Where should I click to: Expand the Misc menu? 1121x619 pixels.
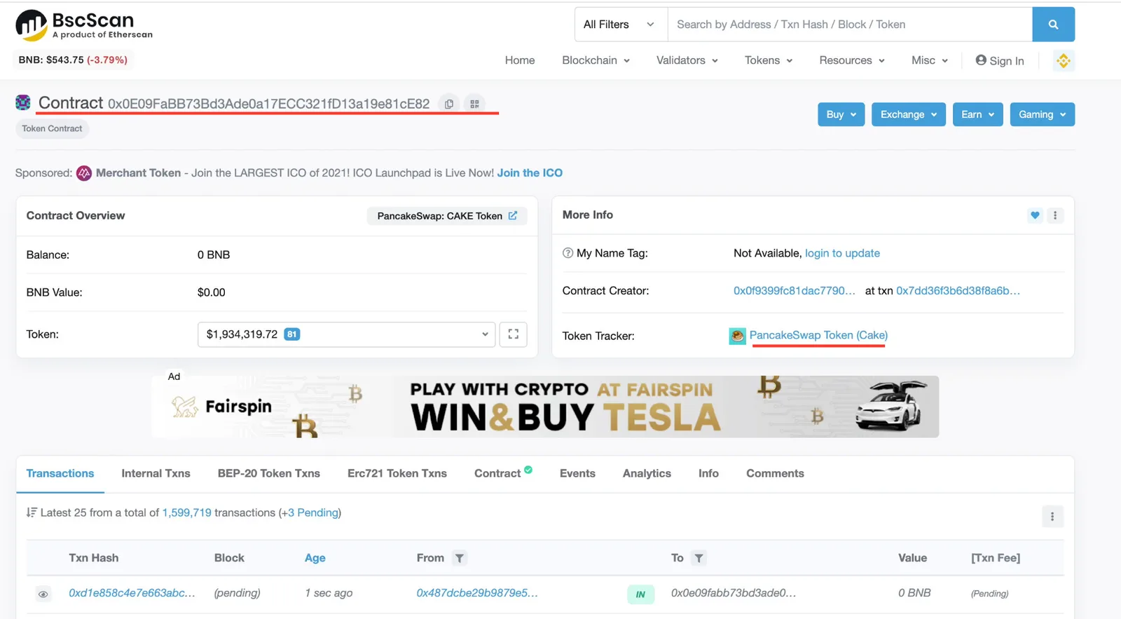click(930, 60)
